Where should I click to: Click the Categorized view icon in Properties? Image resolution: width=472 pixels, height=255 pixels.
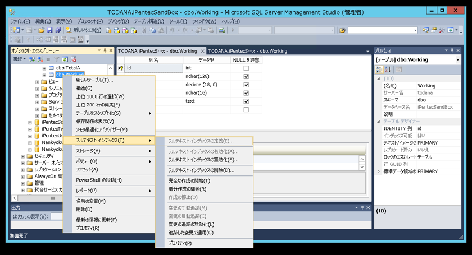coord(379,69)
